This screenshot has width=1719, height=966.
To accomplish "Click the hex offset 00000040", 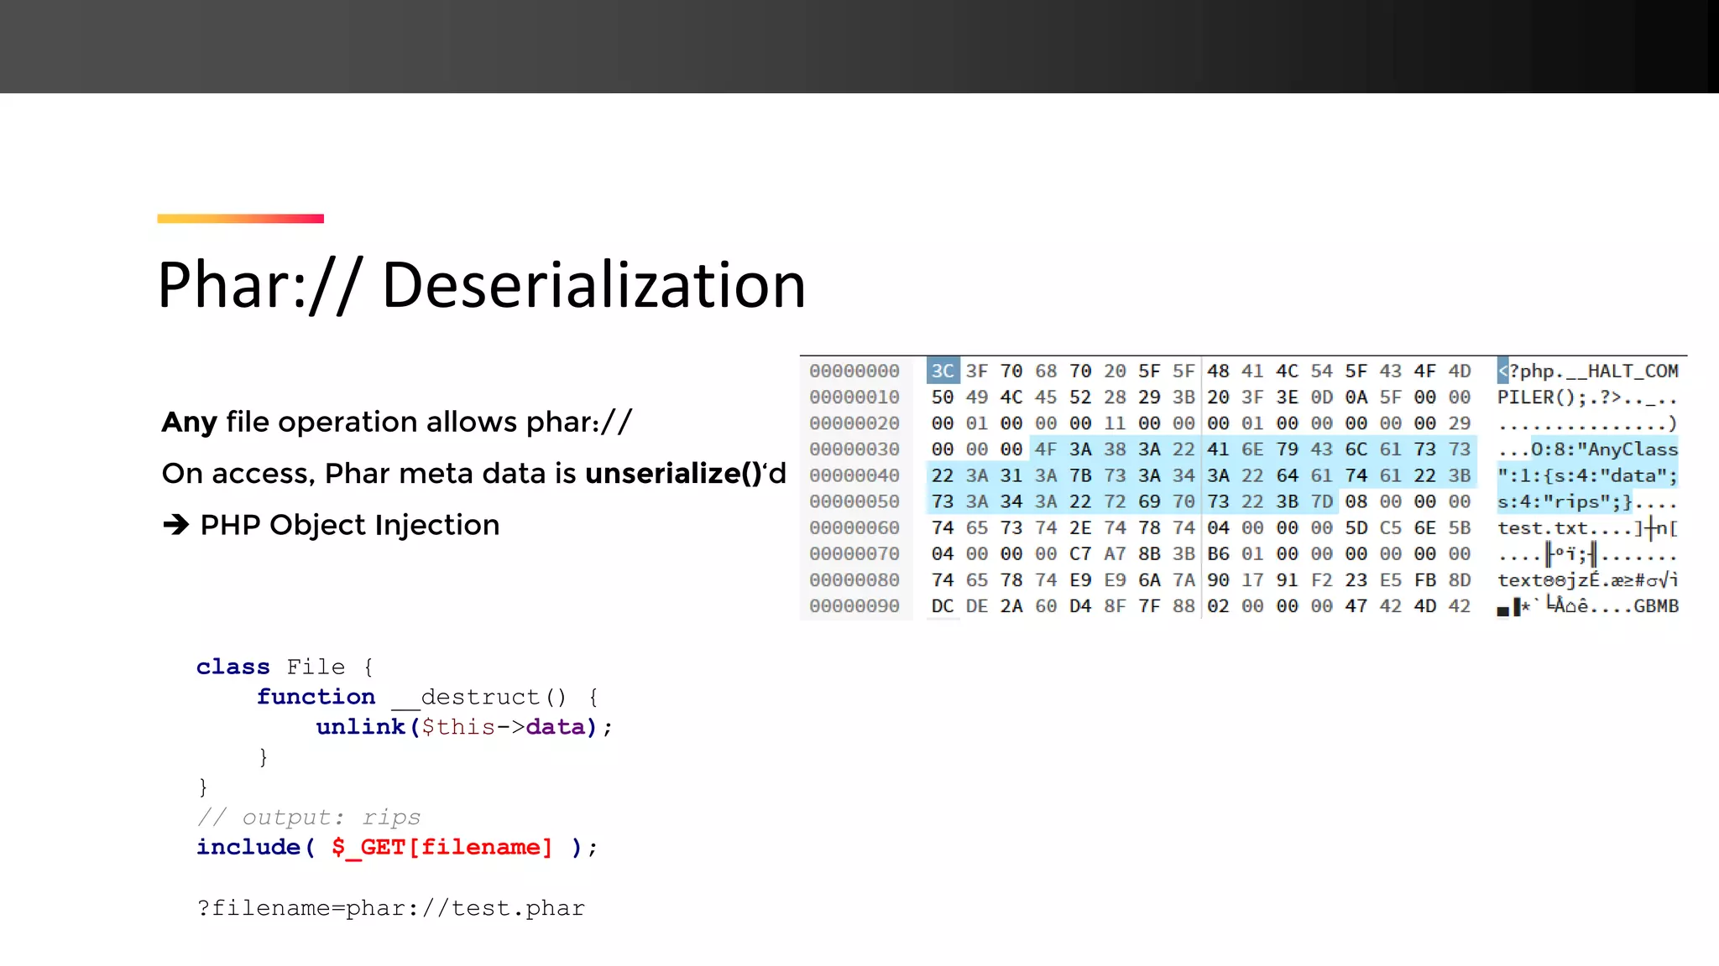I will (854, 475).
